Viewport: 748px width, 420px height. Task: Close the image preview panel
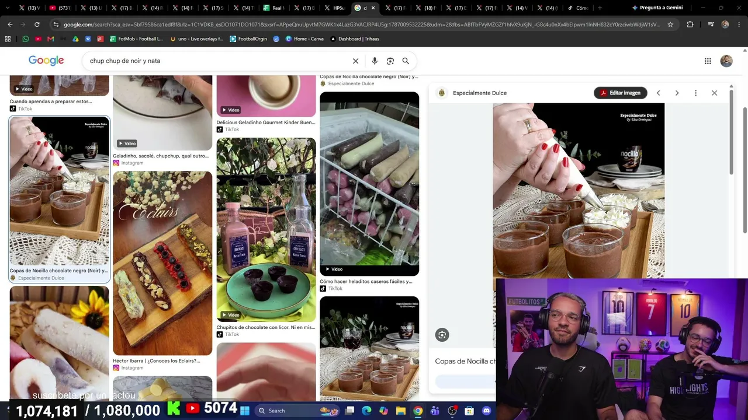(714, 93)
